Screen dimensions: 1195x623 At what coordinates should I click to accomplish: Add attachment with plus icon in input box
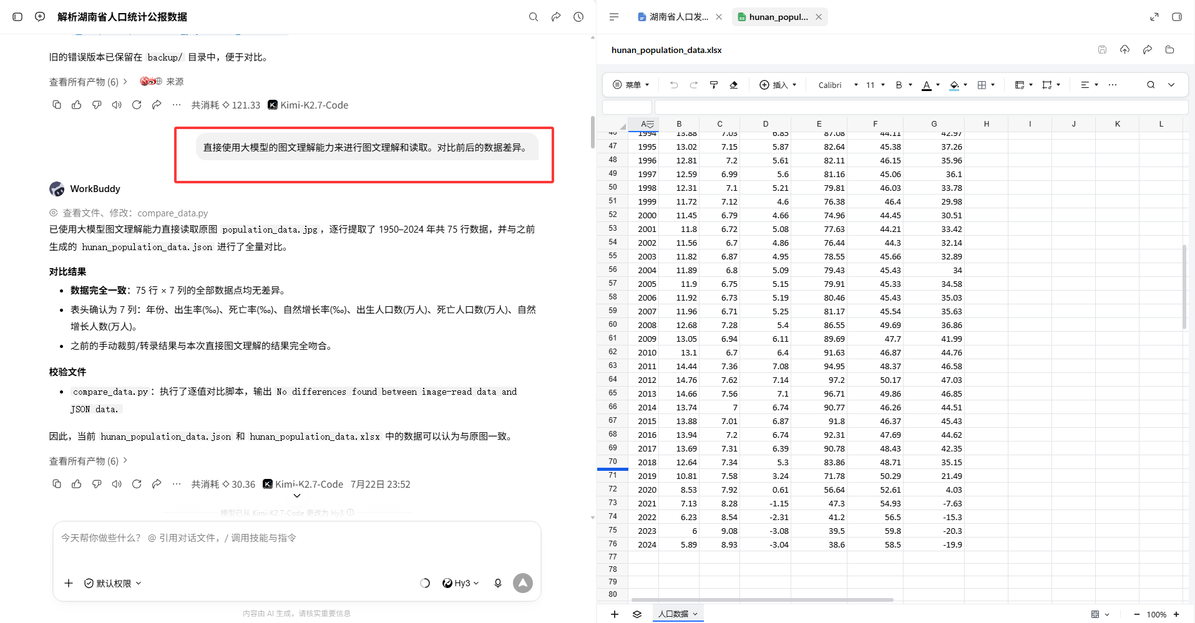pos(69,583)
